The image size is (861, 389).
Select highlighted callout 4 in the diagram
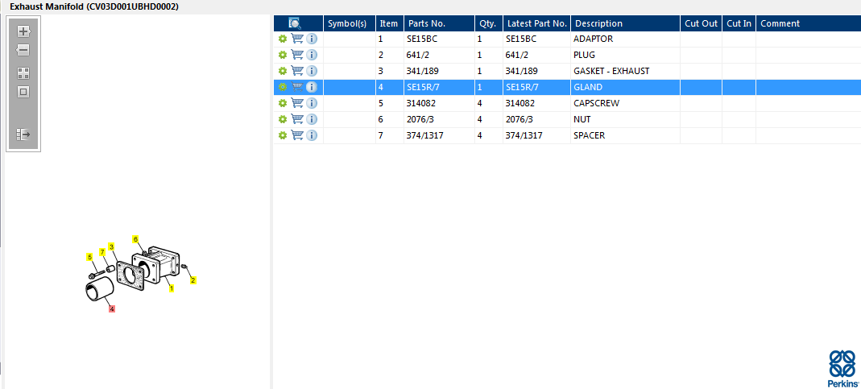pyautogui.click(x=112, y=308)
